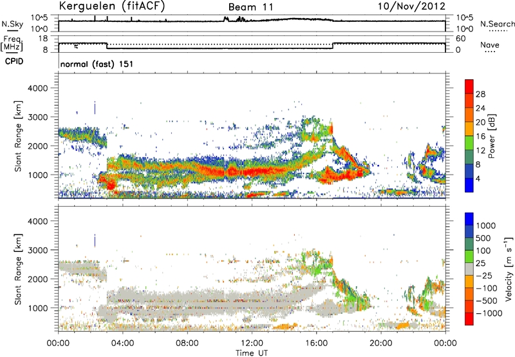The image size is (515, 357).
Task: Click the bottom red segment of Velocity colorbar
Action: 469,319
